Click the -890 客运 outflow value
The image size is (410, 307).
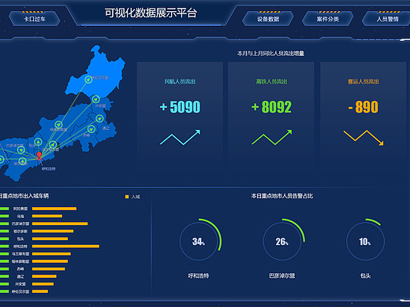click(x=363, y=107)
